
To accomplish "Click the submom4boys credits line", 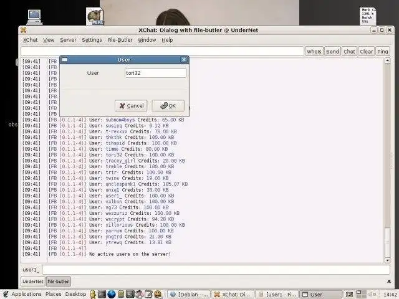I will (137, 120).
